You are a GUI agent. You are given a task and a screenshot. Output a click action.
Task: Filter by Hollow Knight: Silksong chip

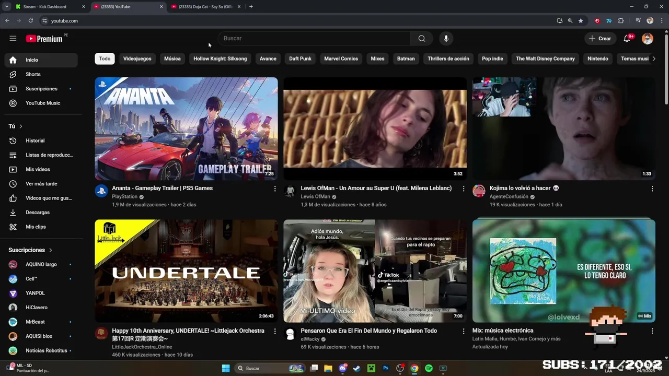[220, 58]
